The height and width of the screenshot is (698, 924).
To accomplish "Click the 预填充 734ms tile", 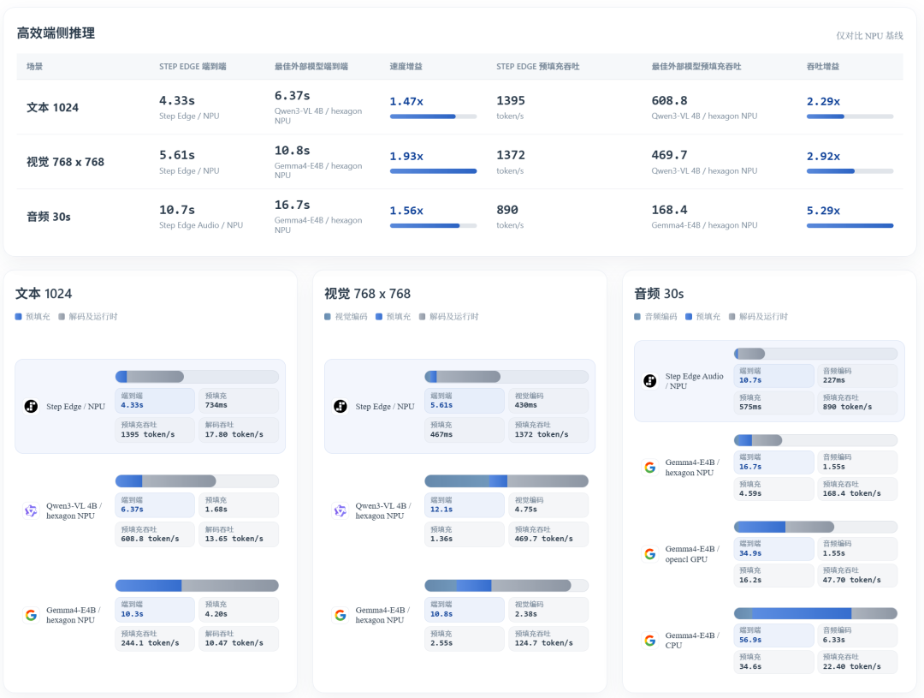I will [x=239, y=401].
